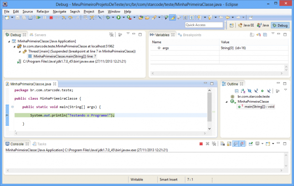Toggle Hide Local Types in Outline
The height and width of the screenshot is (186, 294).
[x=269, y=91]
